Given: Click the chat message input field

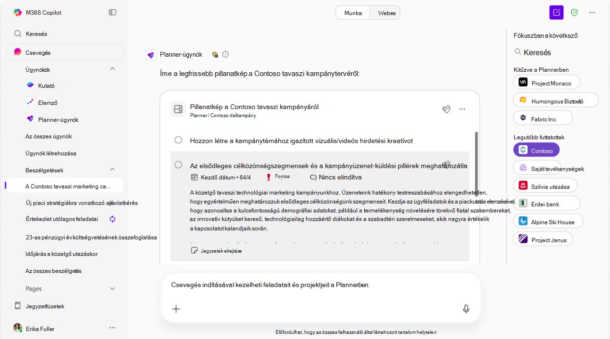Looking at the screenshot, I should [320, 285].
